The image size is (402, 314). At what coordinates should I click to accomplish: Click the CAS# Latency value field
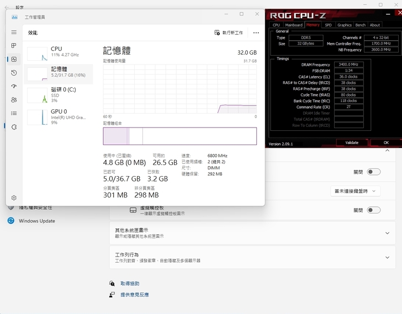point(348,77)
